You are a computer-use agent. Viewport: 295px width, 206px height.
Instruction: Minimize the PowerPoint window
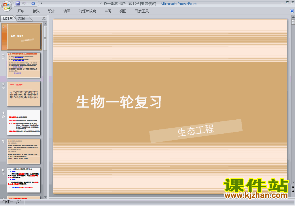click(282, 3)
